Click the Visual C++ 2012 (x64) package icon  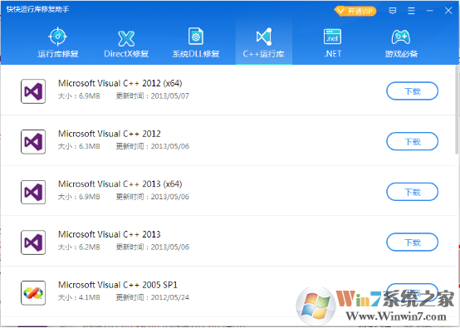[33, 91]
